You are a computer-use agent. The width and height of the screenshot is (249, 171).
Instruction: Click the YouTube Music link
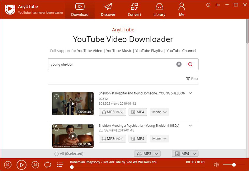click(x=119, y=51)
